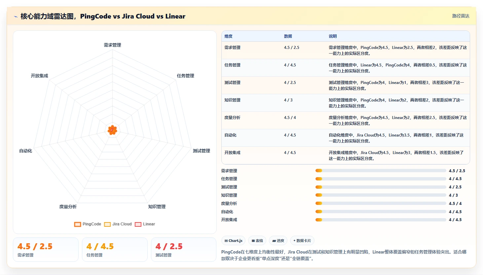
Task: Click the 表格 tag chip
Action: pyautogui.click(x=257, y=241)
